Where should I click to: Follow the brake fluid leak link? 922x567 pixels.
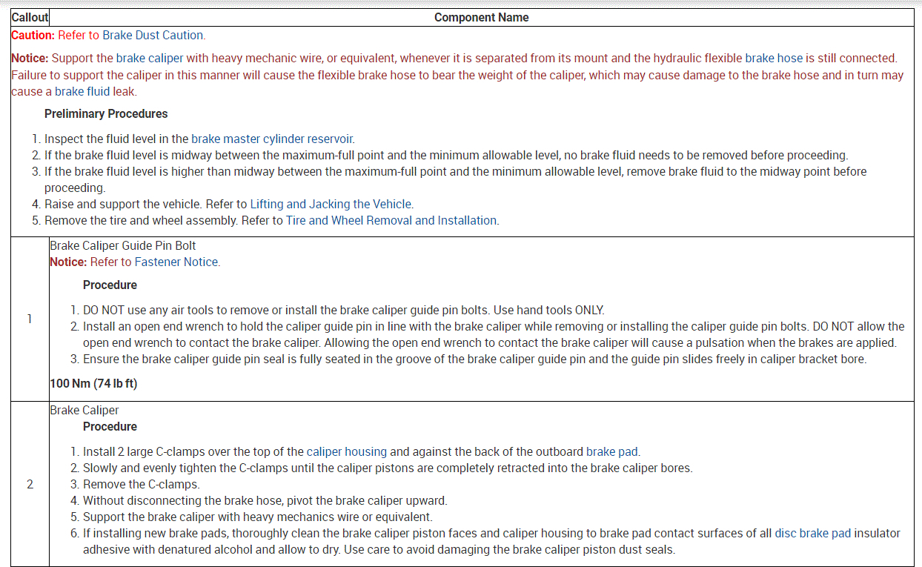(95, 91)
